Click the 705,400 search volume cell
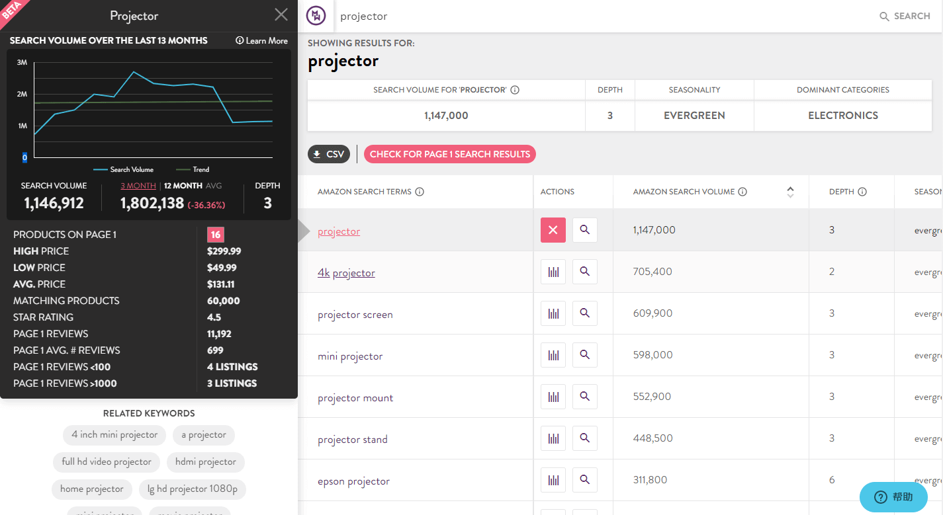 pos(652,272)
